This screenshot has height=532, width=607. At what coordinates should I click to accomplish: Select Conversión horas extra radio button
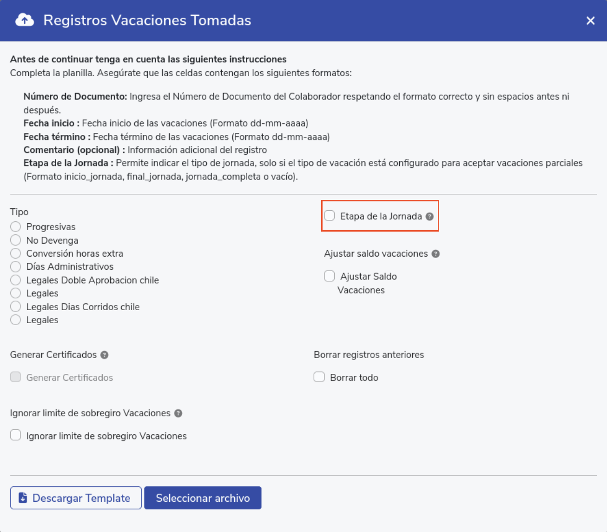(x=16, y=253)
